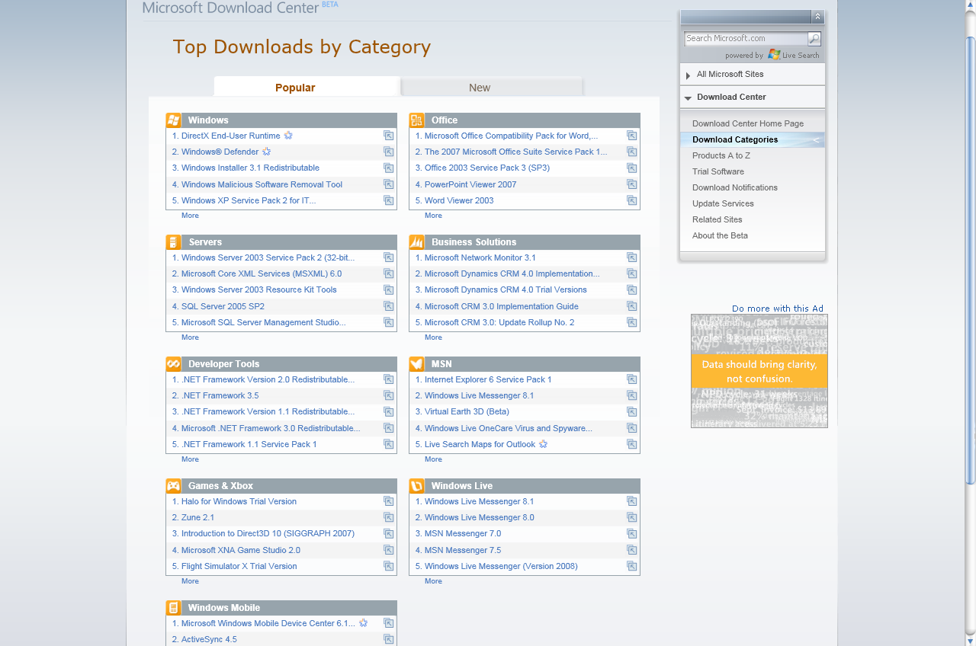The image size is (976, 646).
Task: Show more Servers downloads
Action: click(190, 337)
